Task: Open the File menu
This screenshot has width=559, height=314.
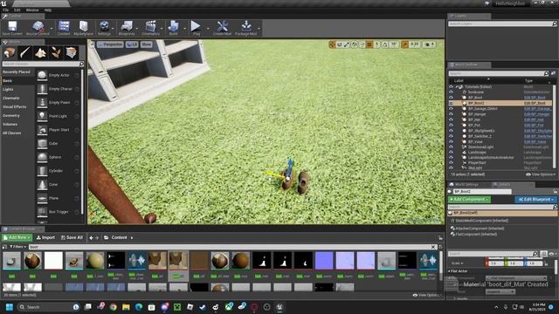Action: [5, 10]
